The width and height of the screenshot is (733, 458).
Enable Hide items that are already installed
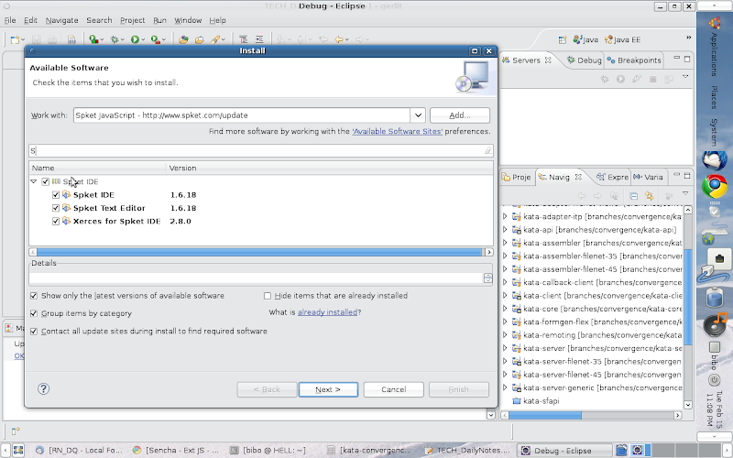click(268, 296)
